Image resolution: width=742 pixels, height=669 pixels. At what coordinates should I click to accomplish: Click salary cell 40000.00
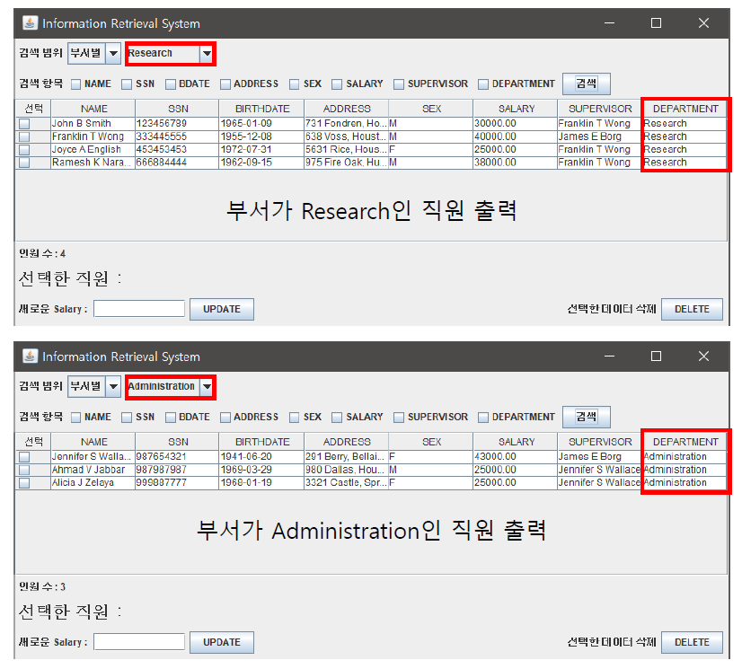tap(516, 136)
